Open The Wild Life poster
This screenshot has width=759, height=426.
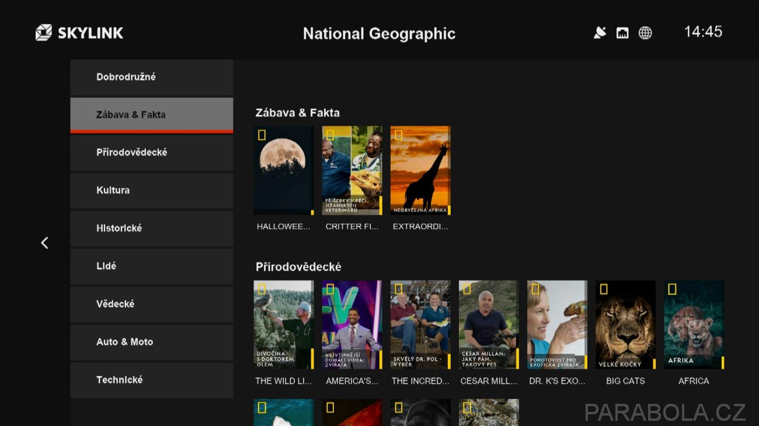[284, 325]
